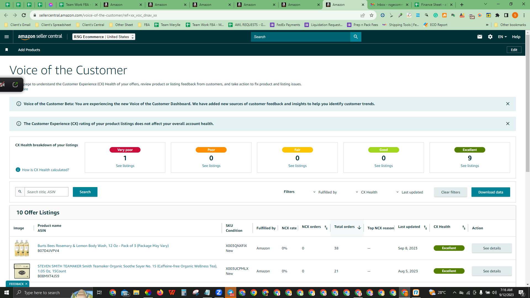Click the browser address bar URL
The image size is (530, 298).
[98, 15]
